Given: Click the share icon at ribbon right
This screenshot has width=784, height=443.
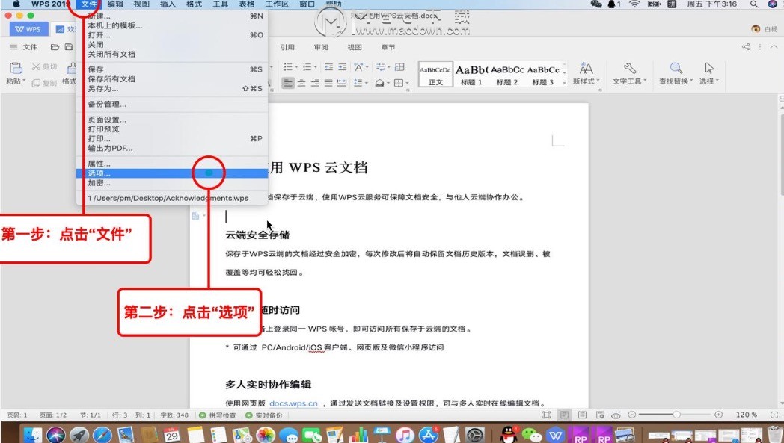Looking at the screenshot, I should click(x=746, y=47).
